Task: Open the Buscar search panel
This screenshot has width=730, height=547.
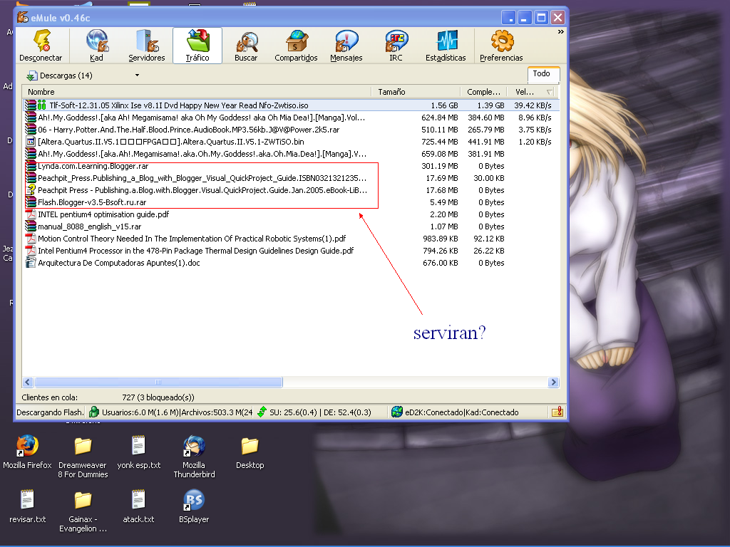Action: [246, 46]
